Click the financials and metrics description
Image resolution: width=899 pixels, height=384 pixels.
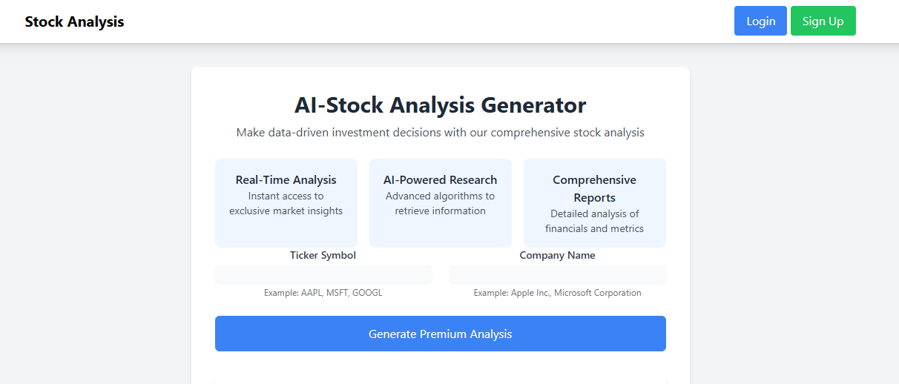pos(595,221)
